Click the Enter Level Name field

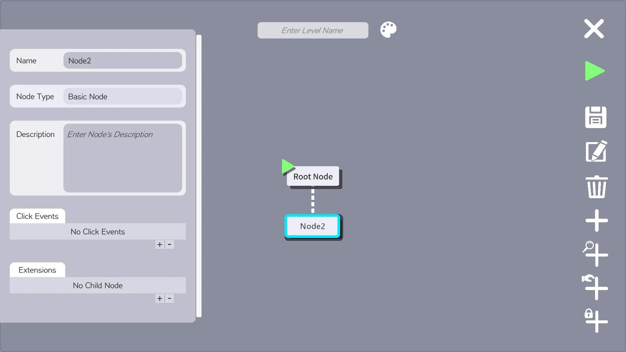(x=312, y=30)
